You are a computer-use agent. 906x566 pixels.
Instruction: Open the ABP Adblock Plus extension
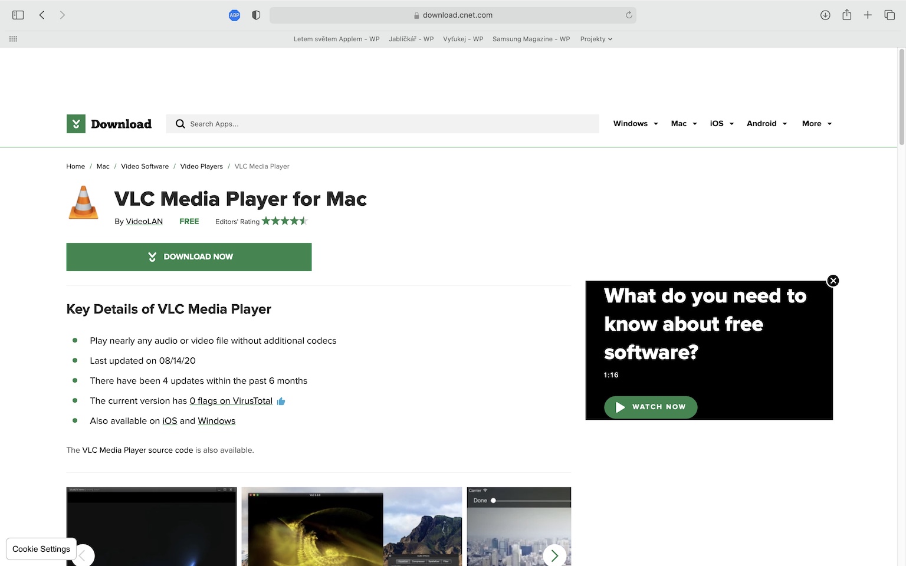pyautogui.click(x=234, y=15)
